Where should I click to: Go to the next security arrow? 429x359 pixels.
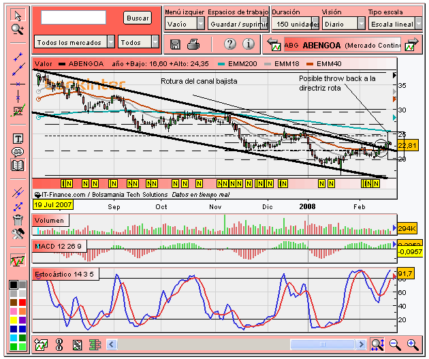412,44
